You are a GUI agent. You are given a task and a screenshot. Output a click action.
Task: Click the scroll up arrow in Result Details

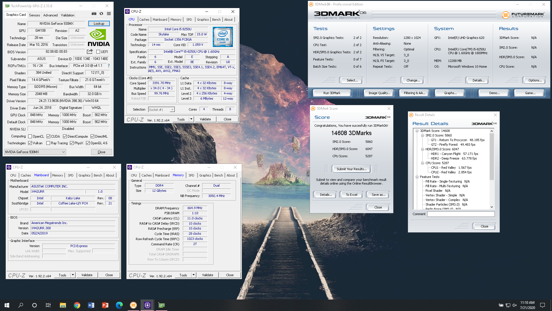[492, 131]
